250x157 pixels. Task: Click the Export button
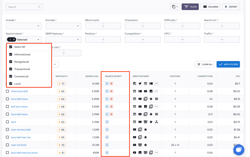pyautogui.click(x=231, y=6)
